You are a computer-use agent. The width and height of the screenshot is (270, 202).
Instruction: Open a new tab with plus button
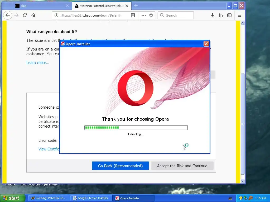point(136,6)
